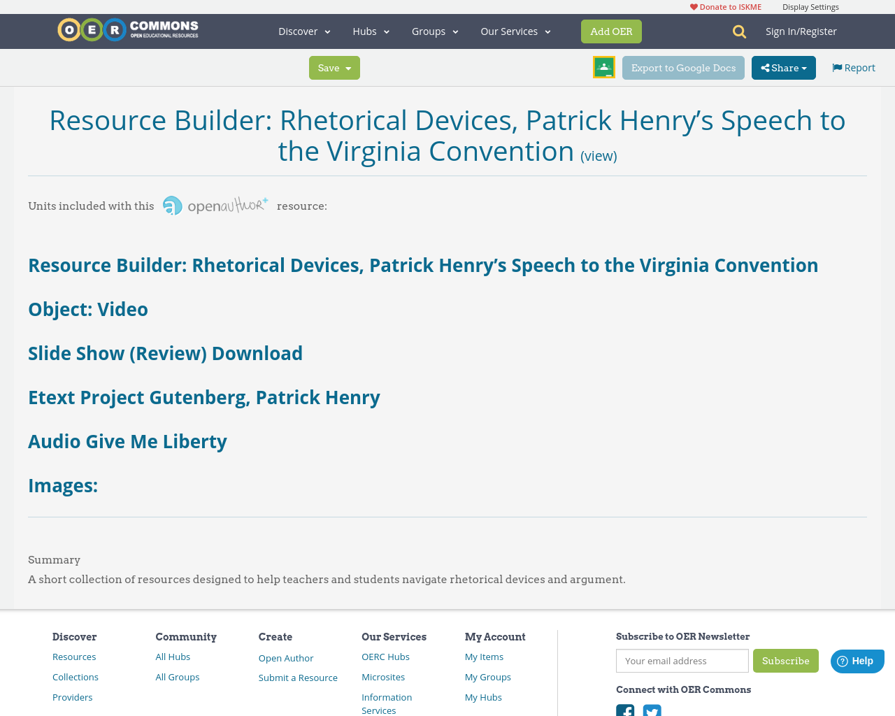Expand the Discover navigation menu
Image resolution: width=895 pixels, height=716 pixels.
coord(303,30)
